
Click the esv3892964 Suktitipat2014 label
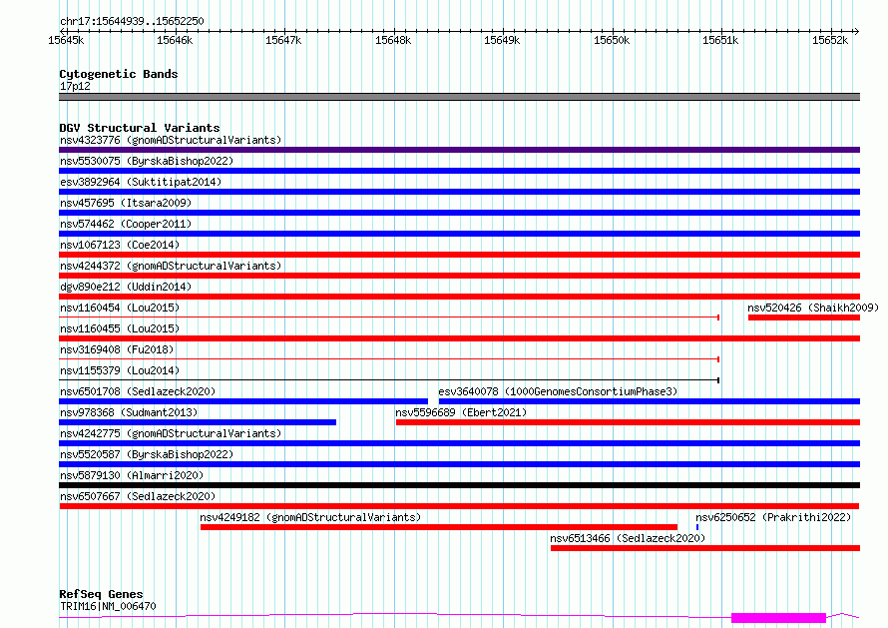(141, 182)
